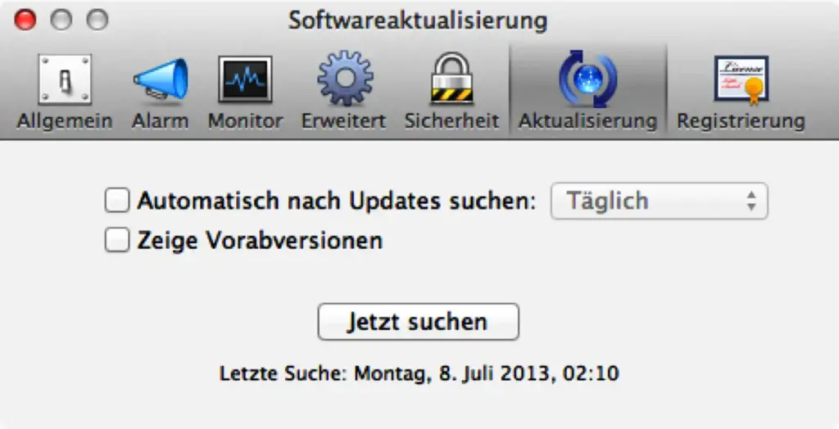Open the Monitor waveform screen icon

[x=245, y=79]
